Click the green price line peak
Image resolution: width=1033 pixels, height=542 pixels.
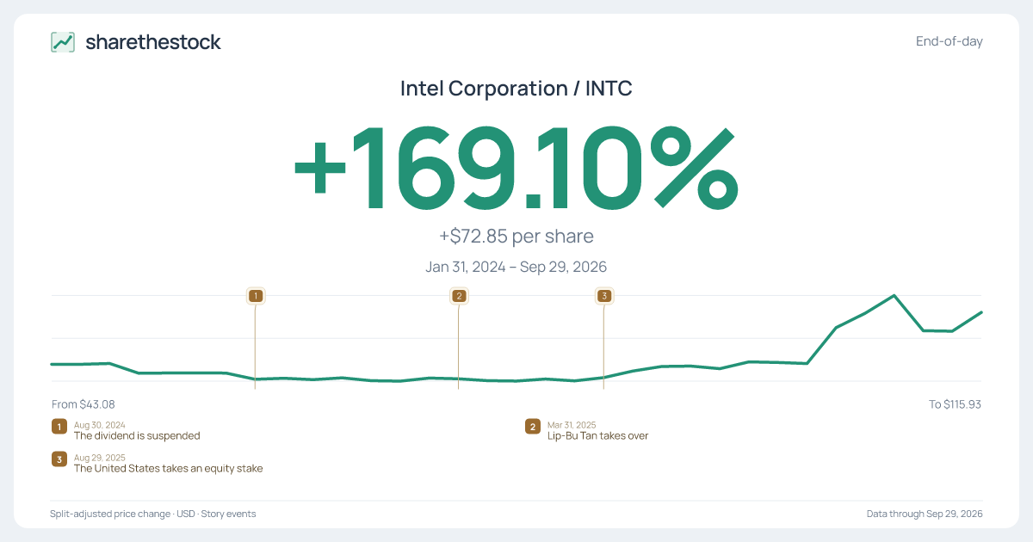[894, 296]
